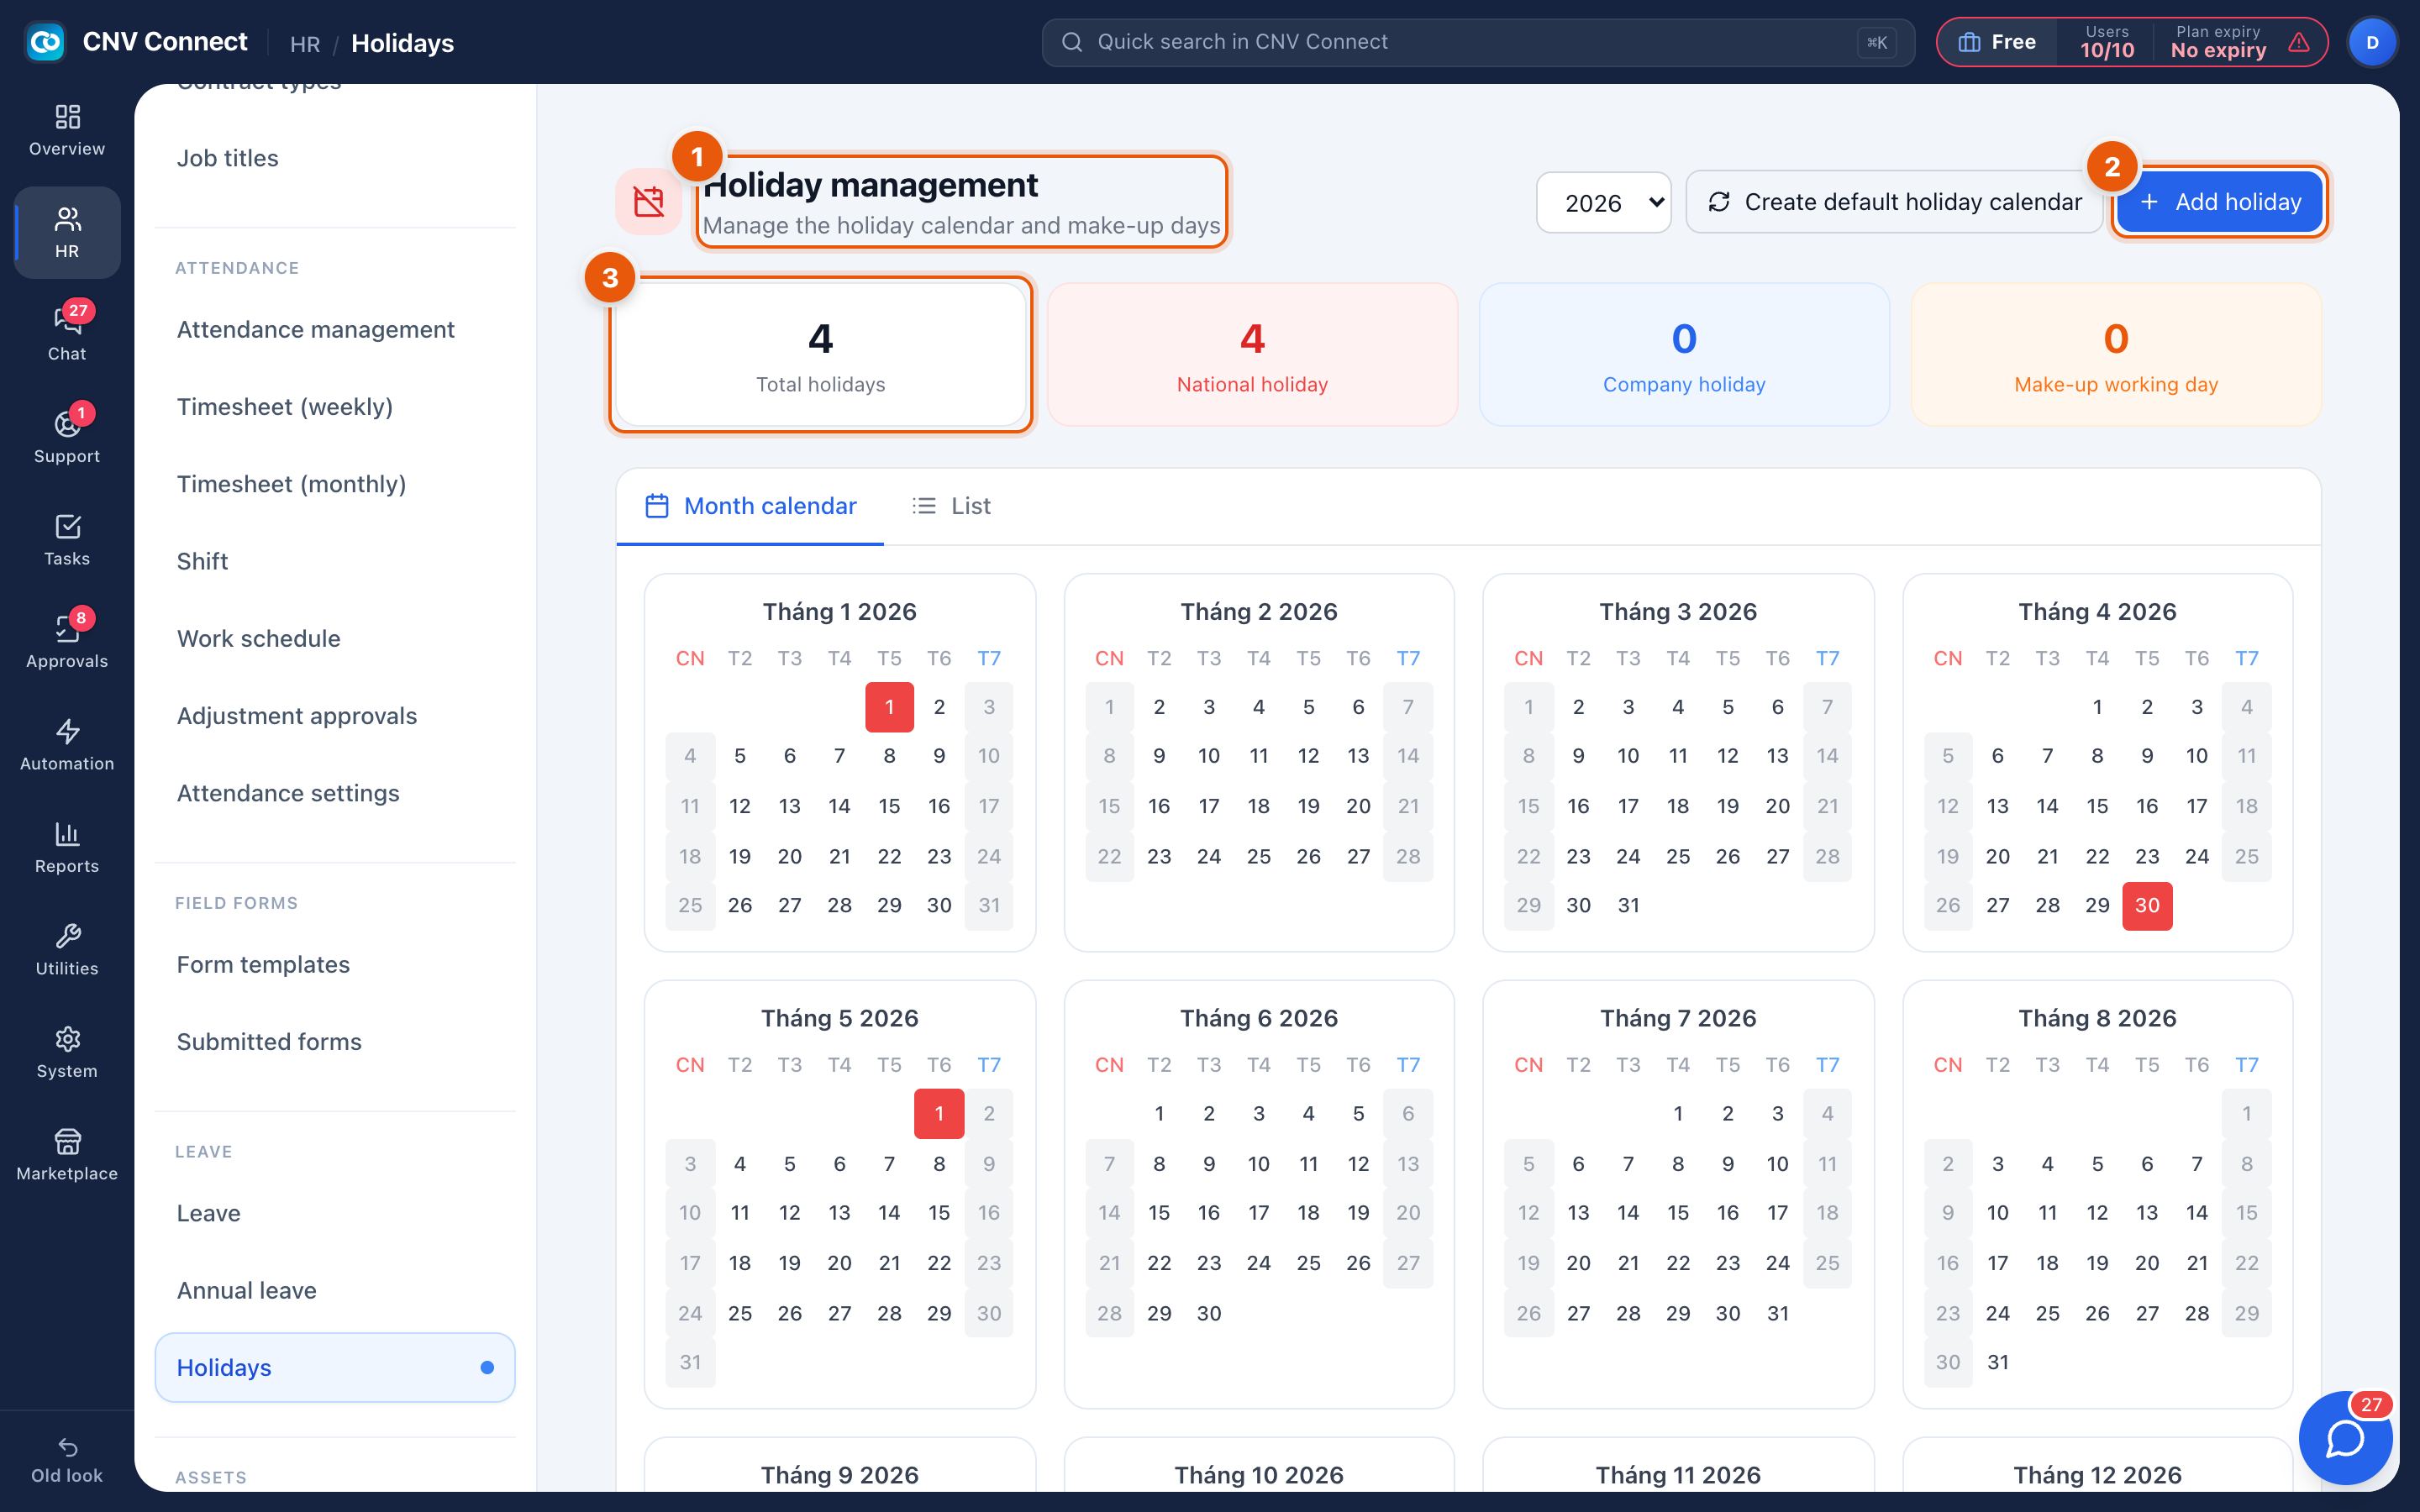
Task: Open the Utilities wrench icon
Action: 67,949
